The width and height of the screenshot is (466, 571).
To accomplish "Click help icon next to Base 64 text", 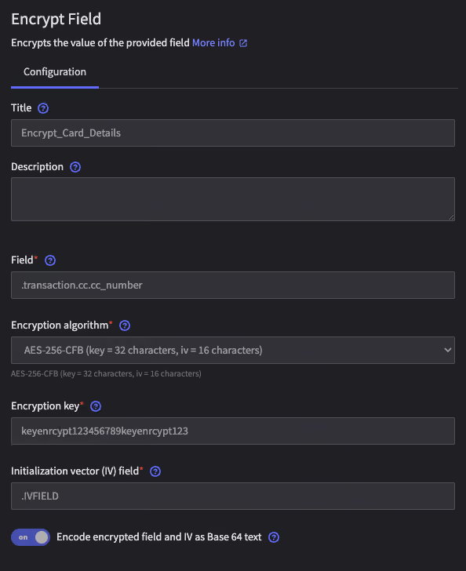I will pos(274,537).
